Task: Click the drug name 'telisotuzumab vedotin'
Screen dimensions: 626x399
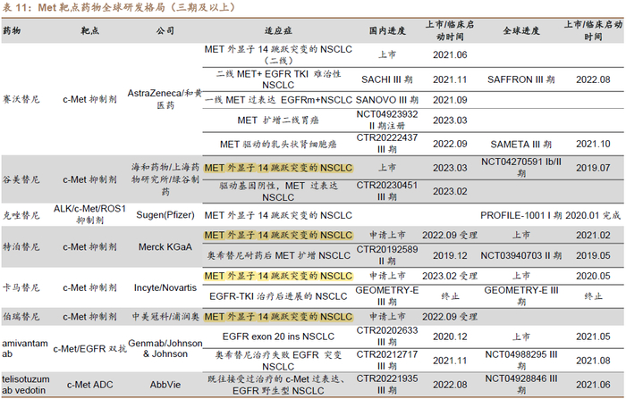Action: [x=26, y=385]
